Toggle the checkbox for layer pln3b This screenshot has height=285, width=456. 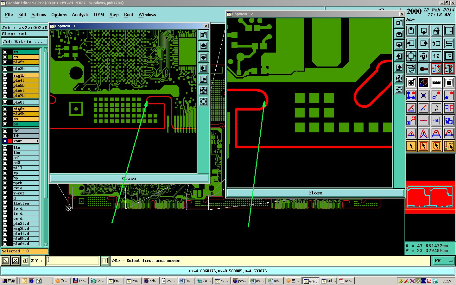(x=5, y=69)
